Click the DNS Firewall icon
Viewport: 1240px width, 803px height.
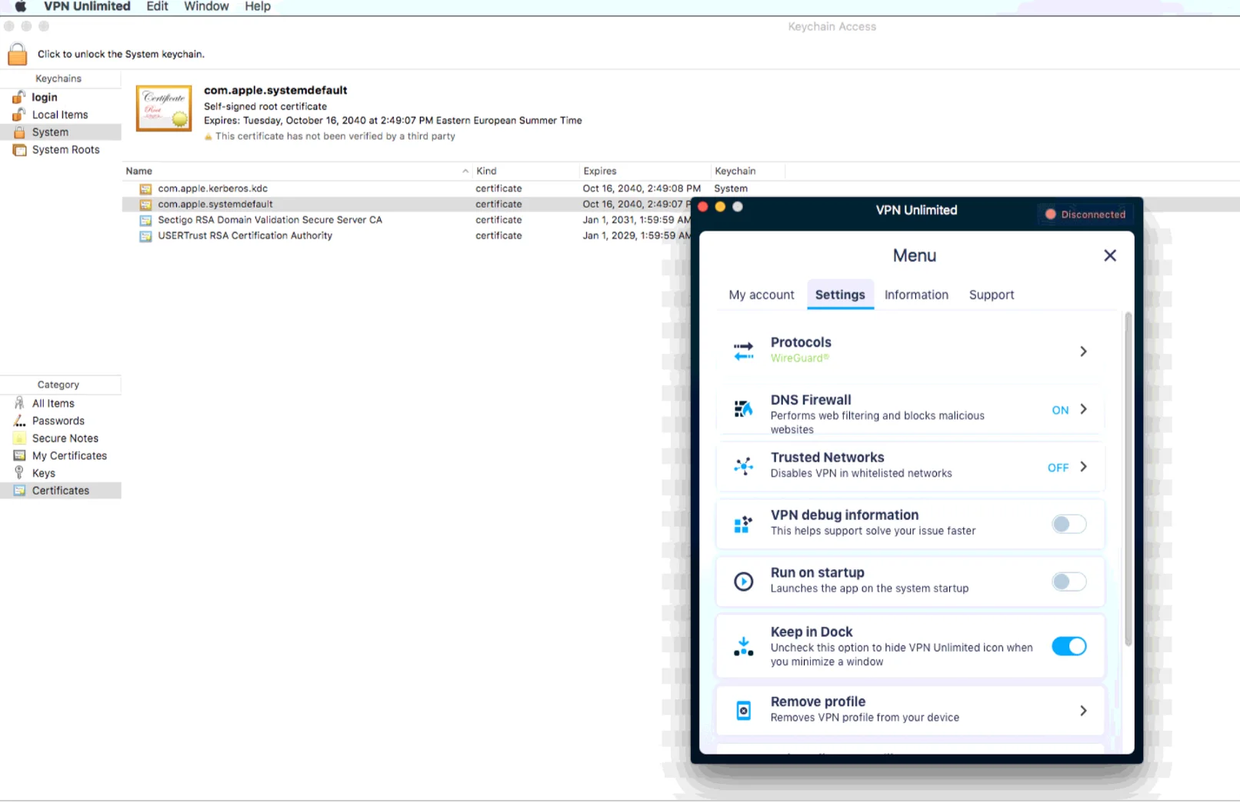(743, 409)
